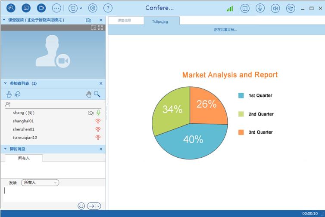Click the layout icon in top bar
The image size is (325, 217).
click(x=245, y=8)
